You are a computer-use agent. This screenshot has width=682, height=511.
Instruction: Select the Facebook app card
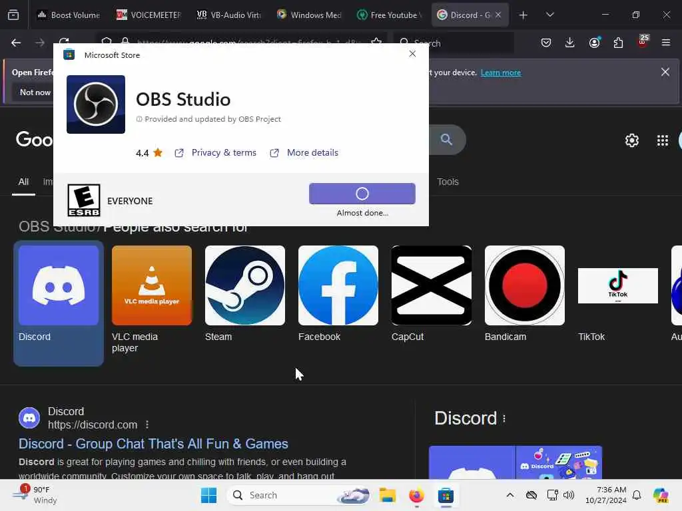click(338, 294)
